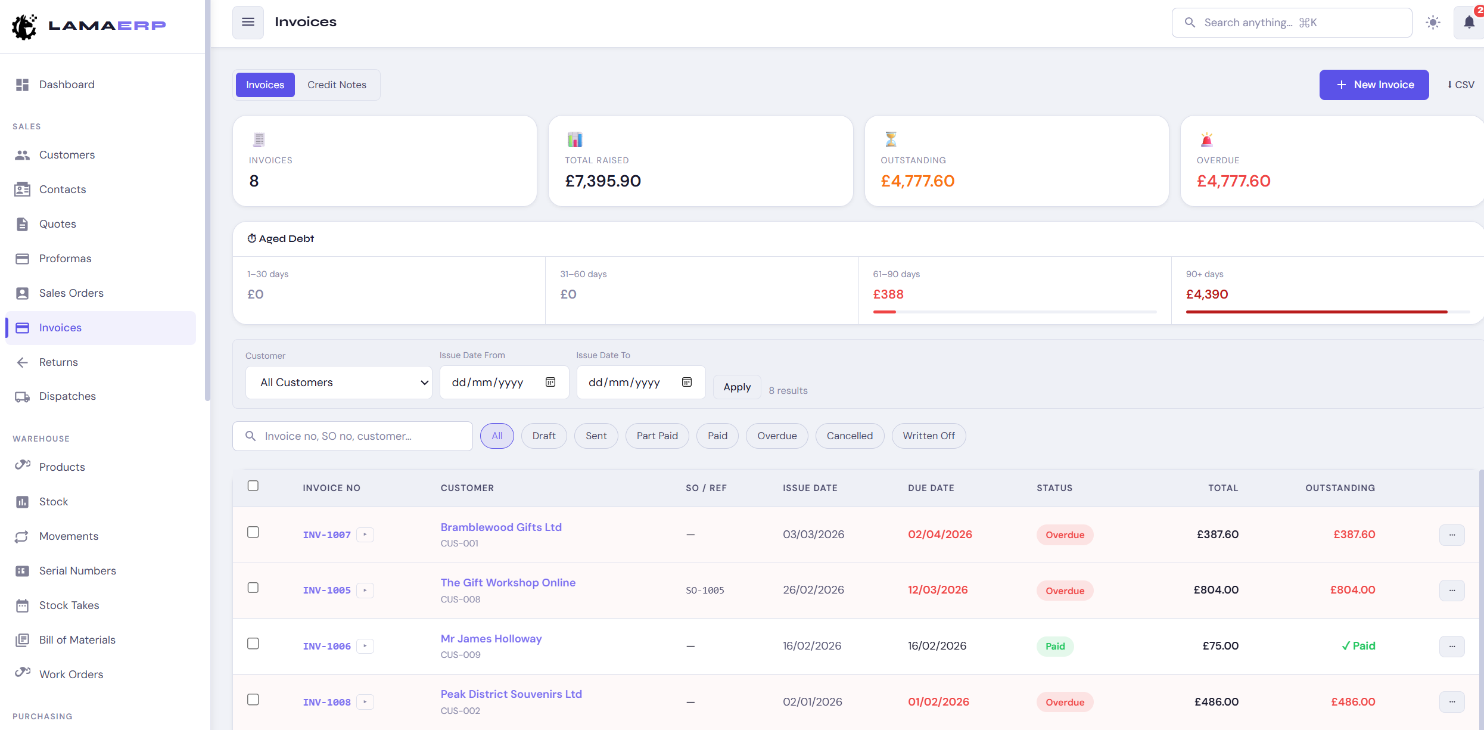The height and width of the screenshot is (730, 1484).
Task: Select Invoices in sidebar
Action: pos(100,328)
